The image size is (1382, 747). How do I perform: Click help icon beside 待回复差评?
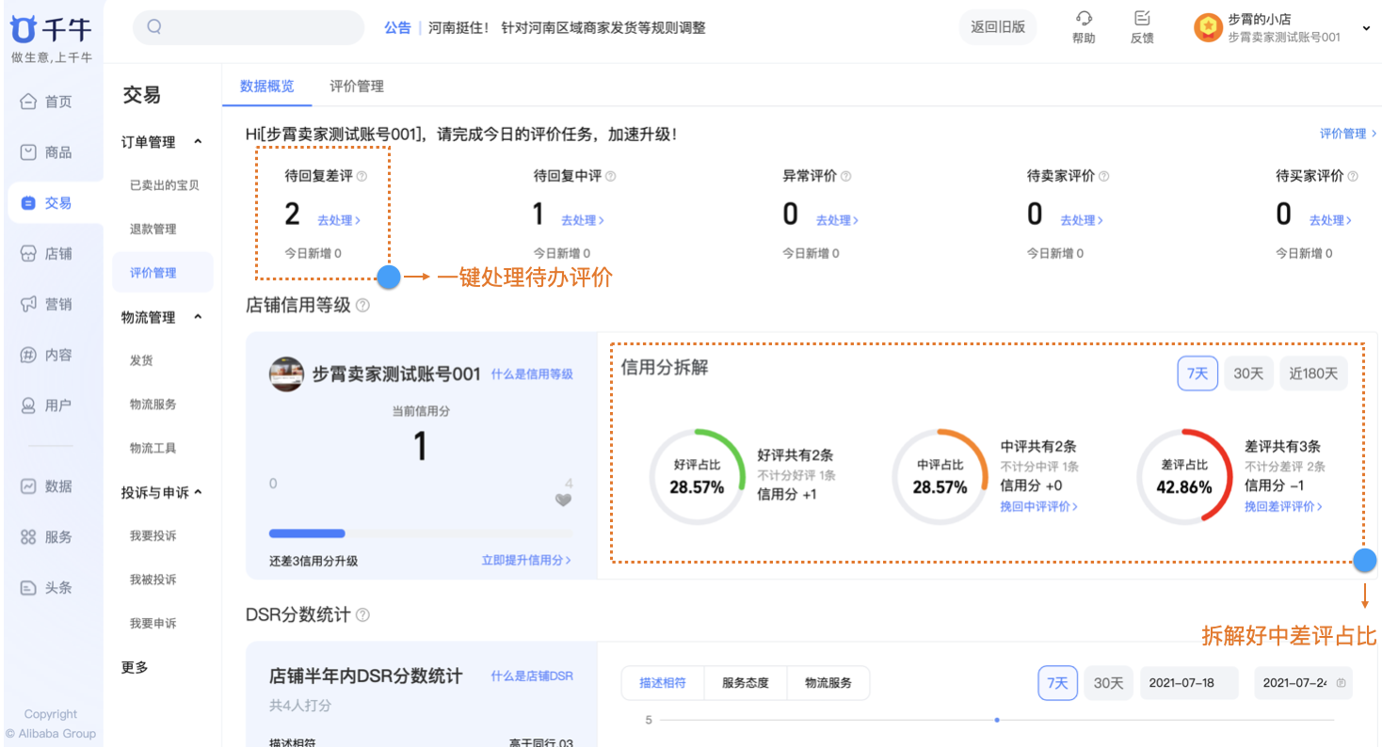coord(362,176)
